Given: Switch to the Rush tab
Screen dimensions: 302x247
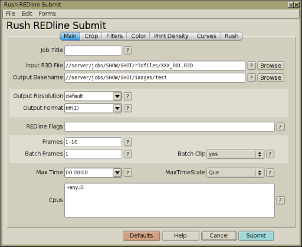Looking at the screenshot, I should click(x=231, y=36).
